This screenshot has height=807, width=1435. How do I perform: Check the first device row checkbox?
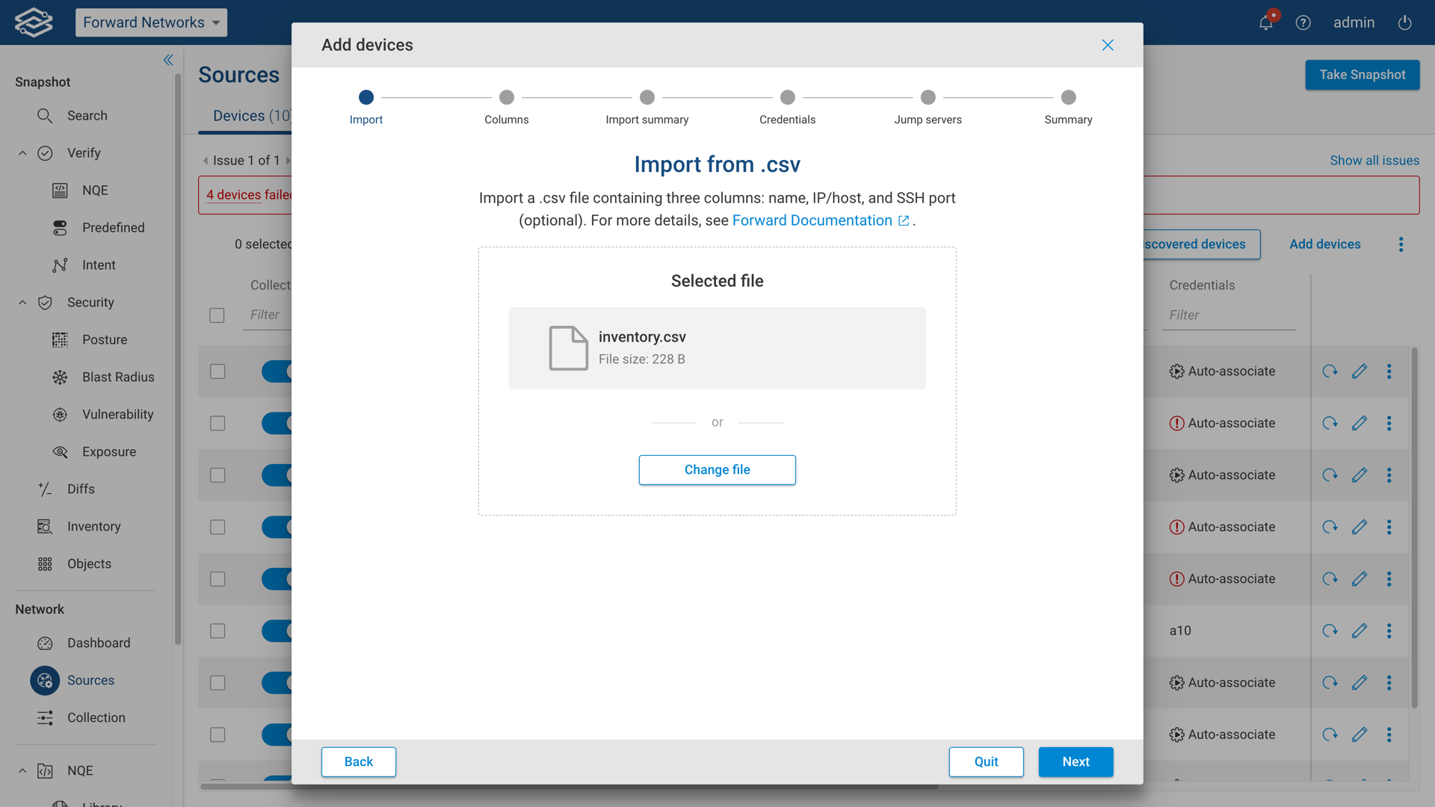[217, 371]
